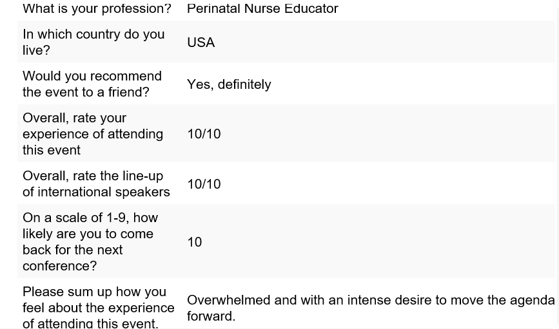Click the 'line-up of international speakers' question
Screen dimensions: 559x329
click(x=96, y=183)
